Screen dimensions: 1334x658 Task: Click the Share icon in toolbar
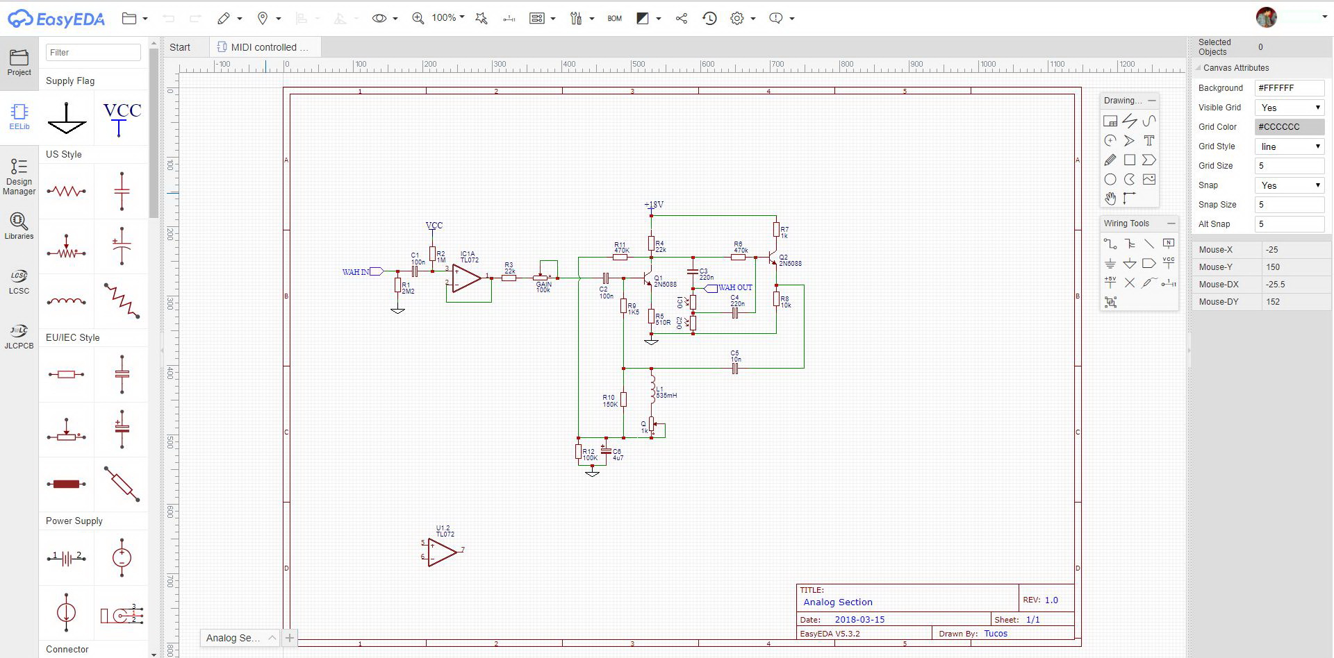click(x=681, y=19)
